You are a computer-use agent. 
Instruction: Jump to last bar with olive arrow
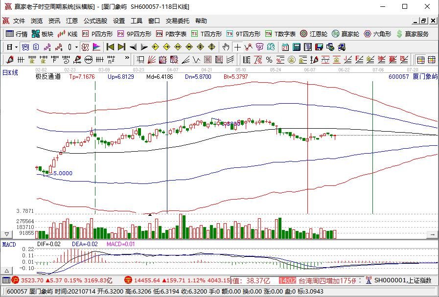point(121,47)
